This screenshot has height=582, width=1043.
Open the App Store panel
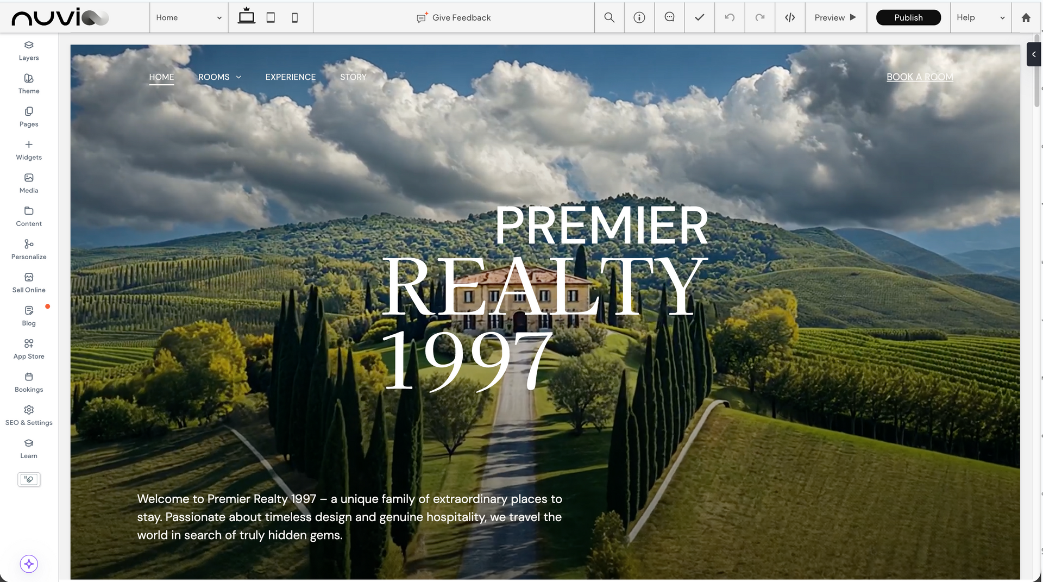[x=28, y=349]
